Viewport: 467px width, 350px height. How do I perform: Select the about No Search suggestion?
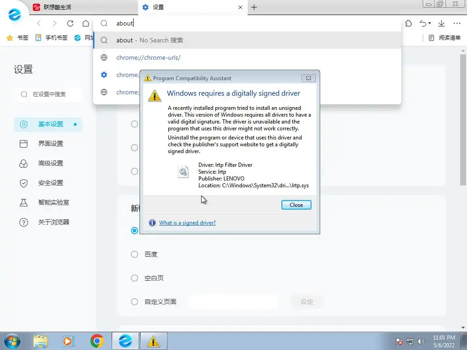(x=247, y=40)
